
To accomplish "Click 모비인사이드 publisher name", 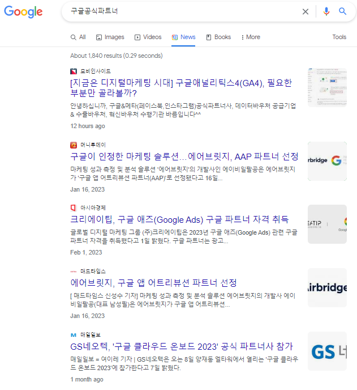I will (x=96, y=71).
